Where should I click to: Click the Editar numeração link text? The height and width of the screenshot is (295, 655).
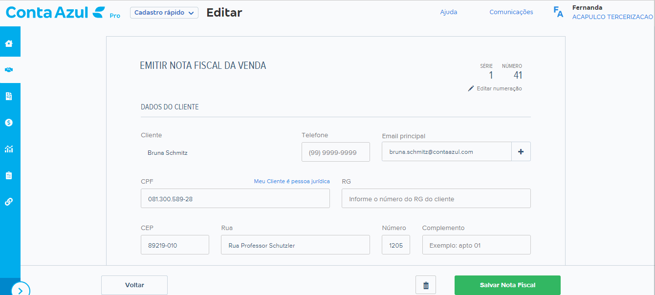(x=499, y=88)
